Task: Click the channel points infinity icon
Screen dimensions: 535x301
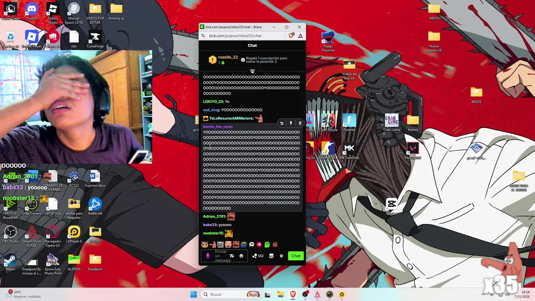Action: [x=261, y=256]
